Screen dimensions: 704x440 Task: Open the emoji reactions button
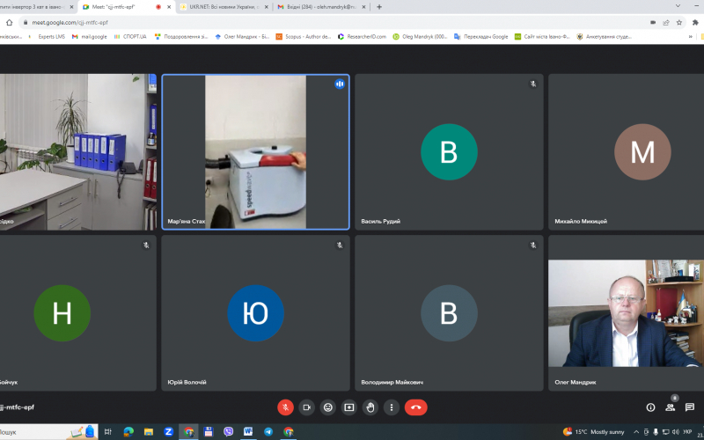(x=328, y=407)
